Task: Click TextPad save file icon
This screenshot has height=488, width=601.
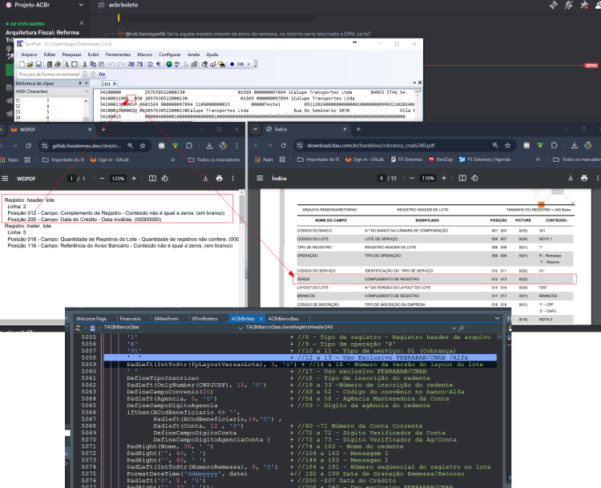Action: [37, 64]
